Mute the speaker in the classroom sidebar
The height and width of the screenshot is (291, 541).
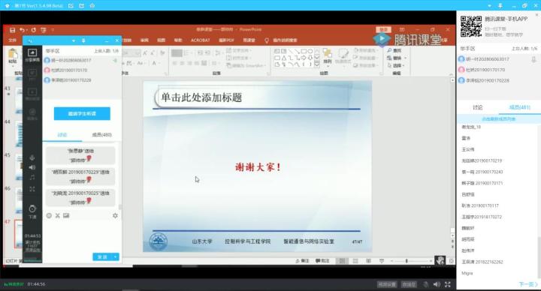tap(32, 167)
